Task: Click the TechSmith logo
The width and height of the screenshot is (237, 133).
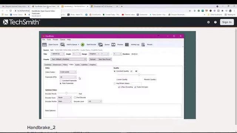Action: pos(21,22)
